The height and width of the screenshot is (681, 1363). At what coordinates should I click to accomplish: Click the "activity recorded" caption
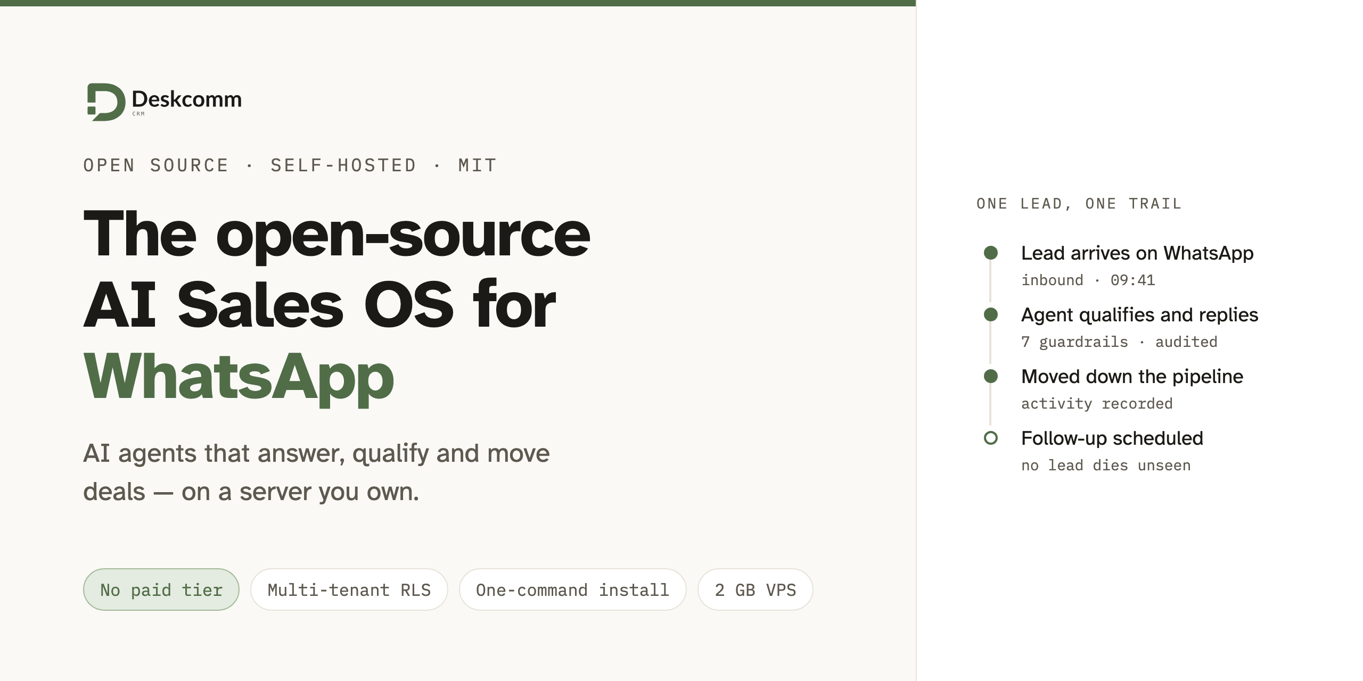pyautogui.click(x=1097, y=403)
